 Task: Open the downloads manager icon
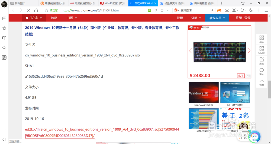(x=227, y=10)
